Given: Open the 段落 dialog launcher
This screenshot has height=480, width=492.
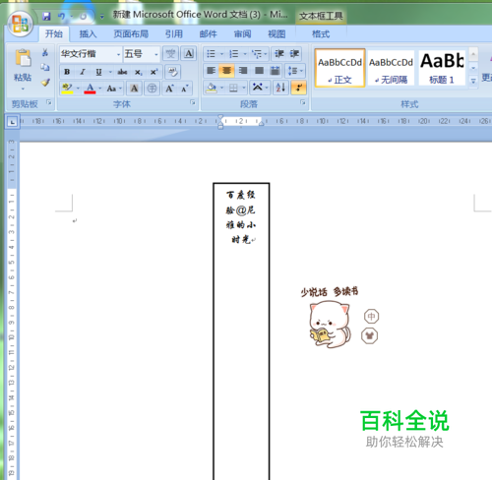Looking at the screenshot, I should (x=303, y=102).
